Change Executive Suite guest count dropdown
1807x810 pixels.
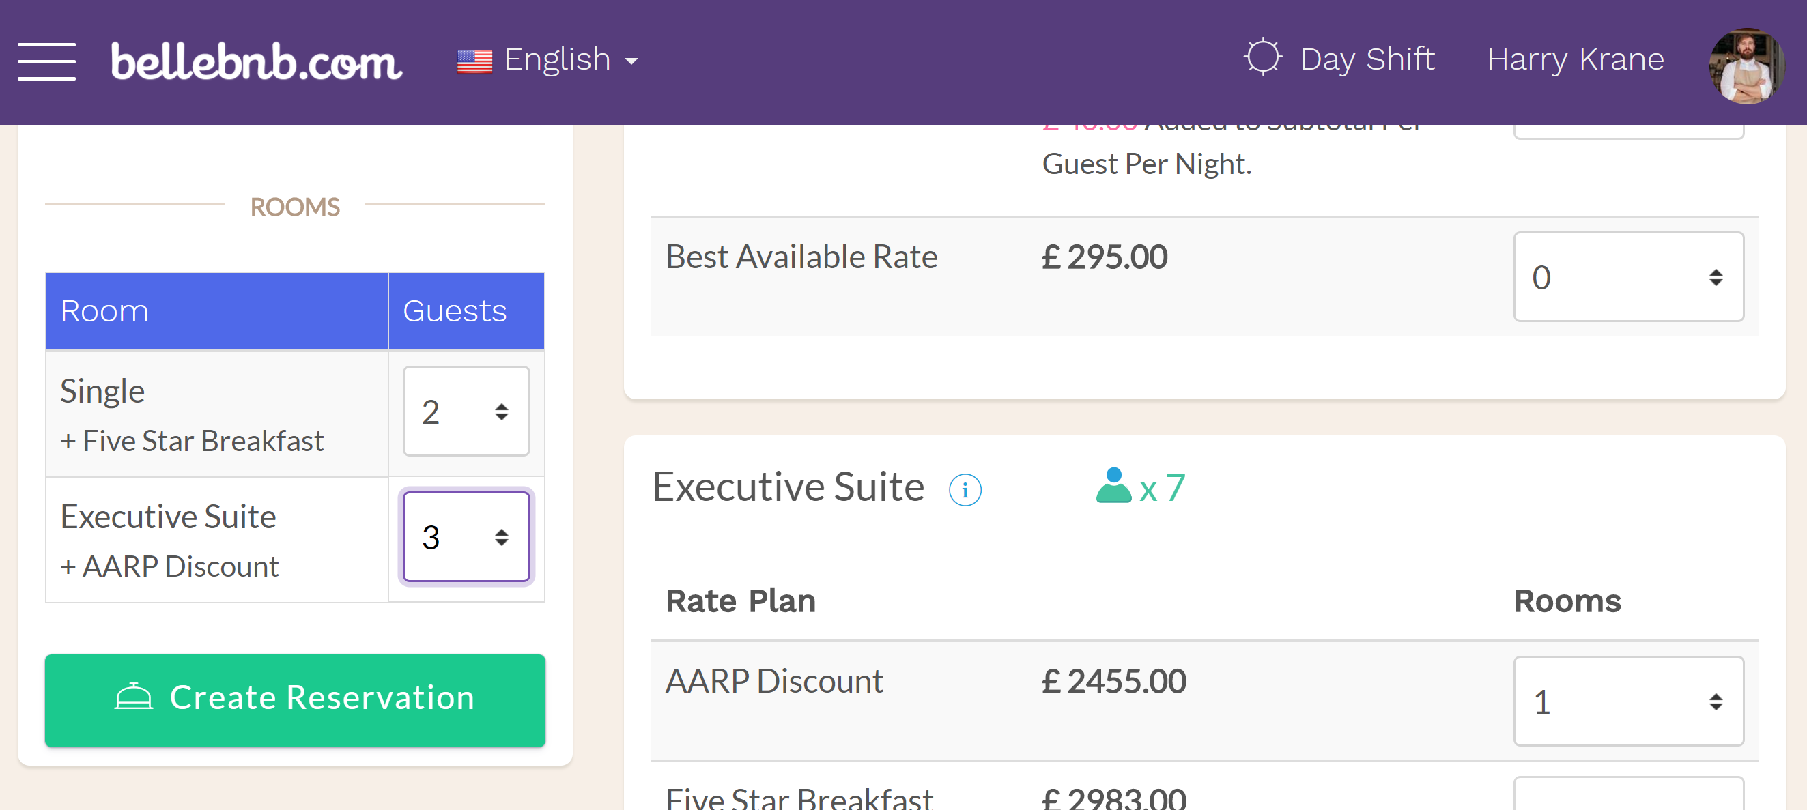(x=464, y=534)
